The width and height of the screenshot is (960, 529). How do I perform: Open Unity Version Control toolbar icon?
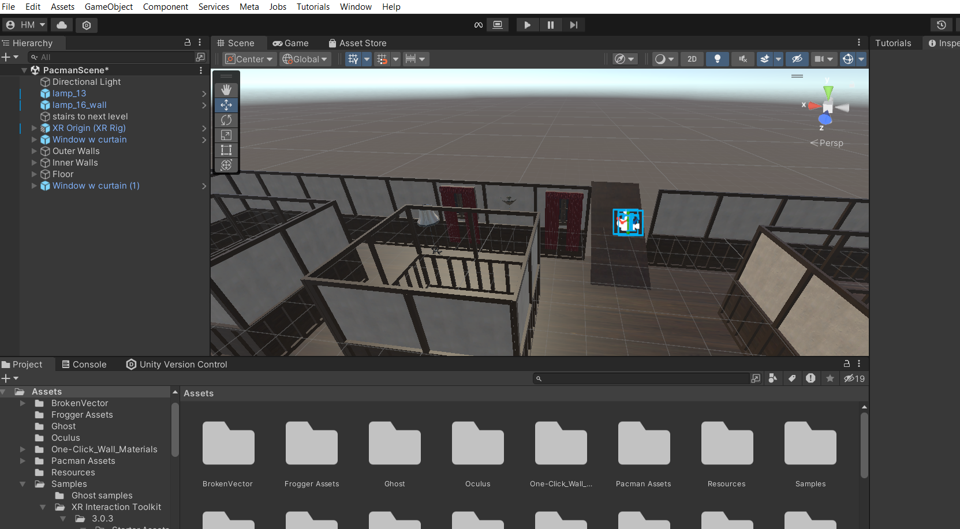(x=87, y=25)
